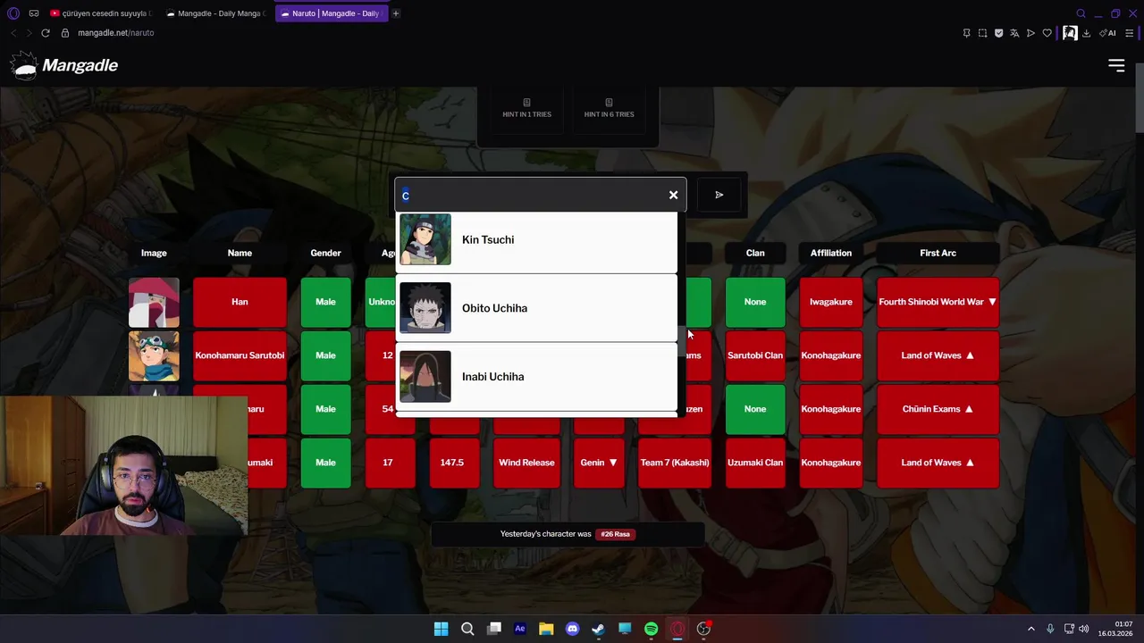Switch to Mangadle Daily Manga tab

point(217,13)
